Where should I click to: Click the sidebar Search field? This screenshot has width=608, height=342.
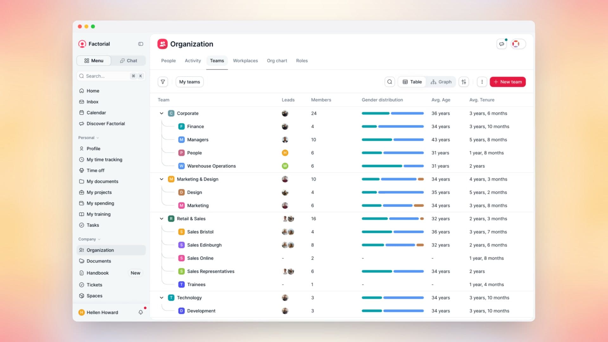point(111,76)
